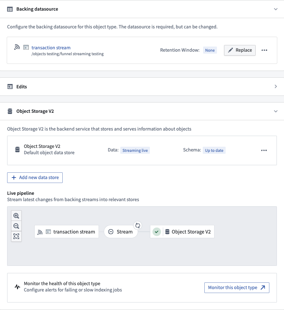Click the health pulse monitor icon

[17, 287]
